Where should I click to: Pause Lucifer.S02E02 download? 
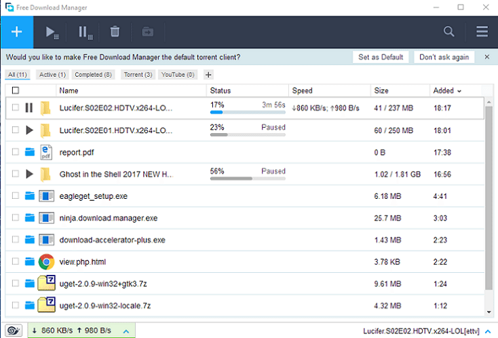(x=29, y=108)
